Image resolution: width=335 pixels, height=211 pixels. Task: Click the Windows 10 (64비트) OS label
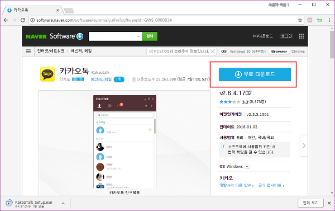click(x=248, y=51)
